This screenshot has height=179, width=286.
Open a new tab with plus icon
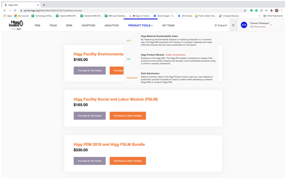(44, 5)
